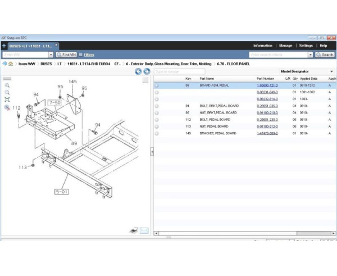Select radio button for BOLT; BRKT,PEDAL BOARD row
Screen dimensions: 337x276
point(157,106)
